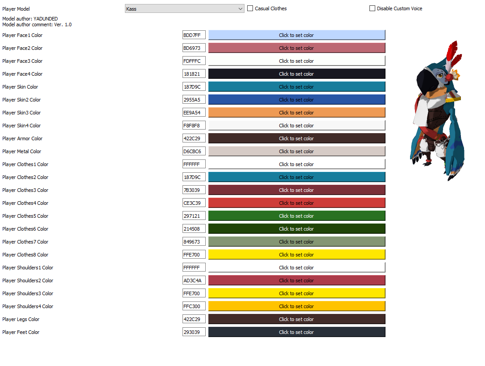This screenshot has width=485, height=366.
Task: Click the Player Clothes5 green color swatch
Action: (297, 216)
